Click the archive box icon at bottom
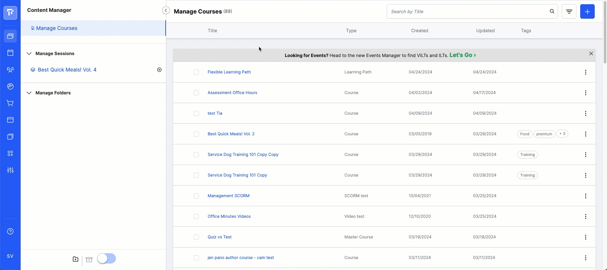Viewport: 607px width, 270px height. pos(89,259)
